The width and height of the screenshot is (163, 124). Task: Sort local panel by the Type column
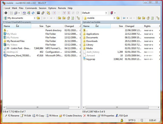tap(54, 26)
